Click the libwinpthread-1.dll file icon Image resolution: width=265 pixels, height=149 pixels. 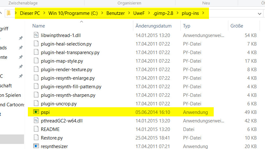[36, 35]
